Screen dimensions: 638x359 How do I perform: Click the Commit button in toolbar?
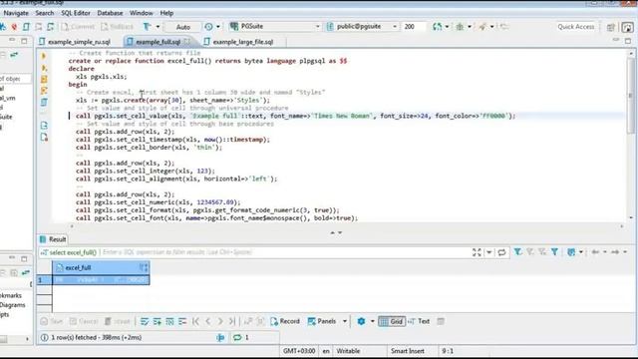point(78,27)
